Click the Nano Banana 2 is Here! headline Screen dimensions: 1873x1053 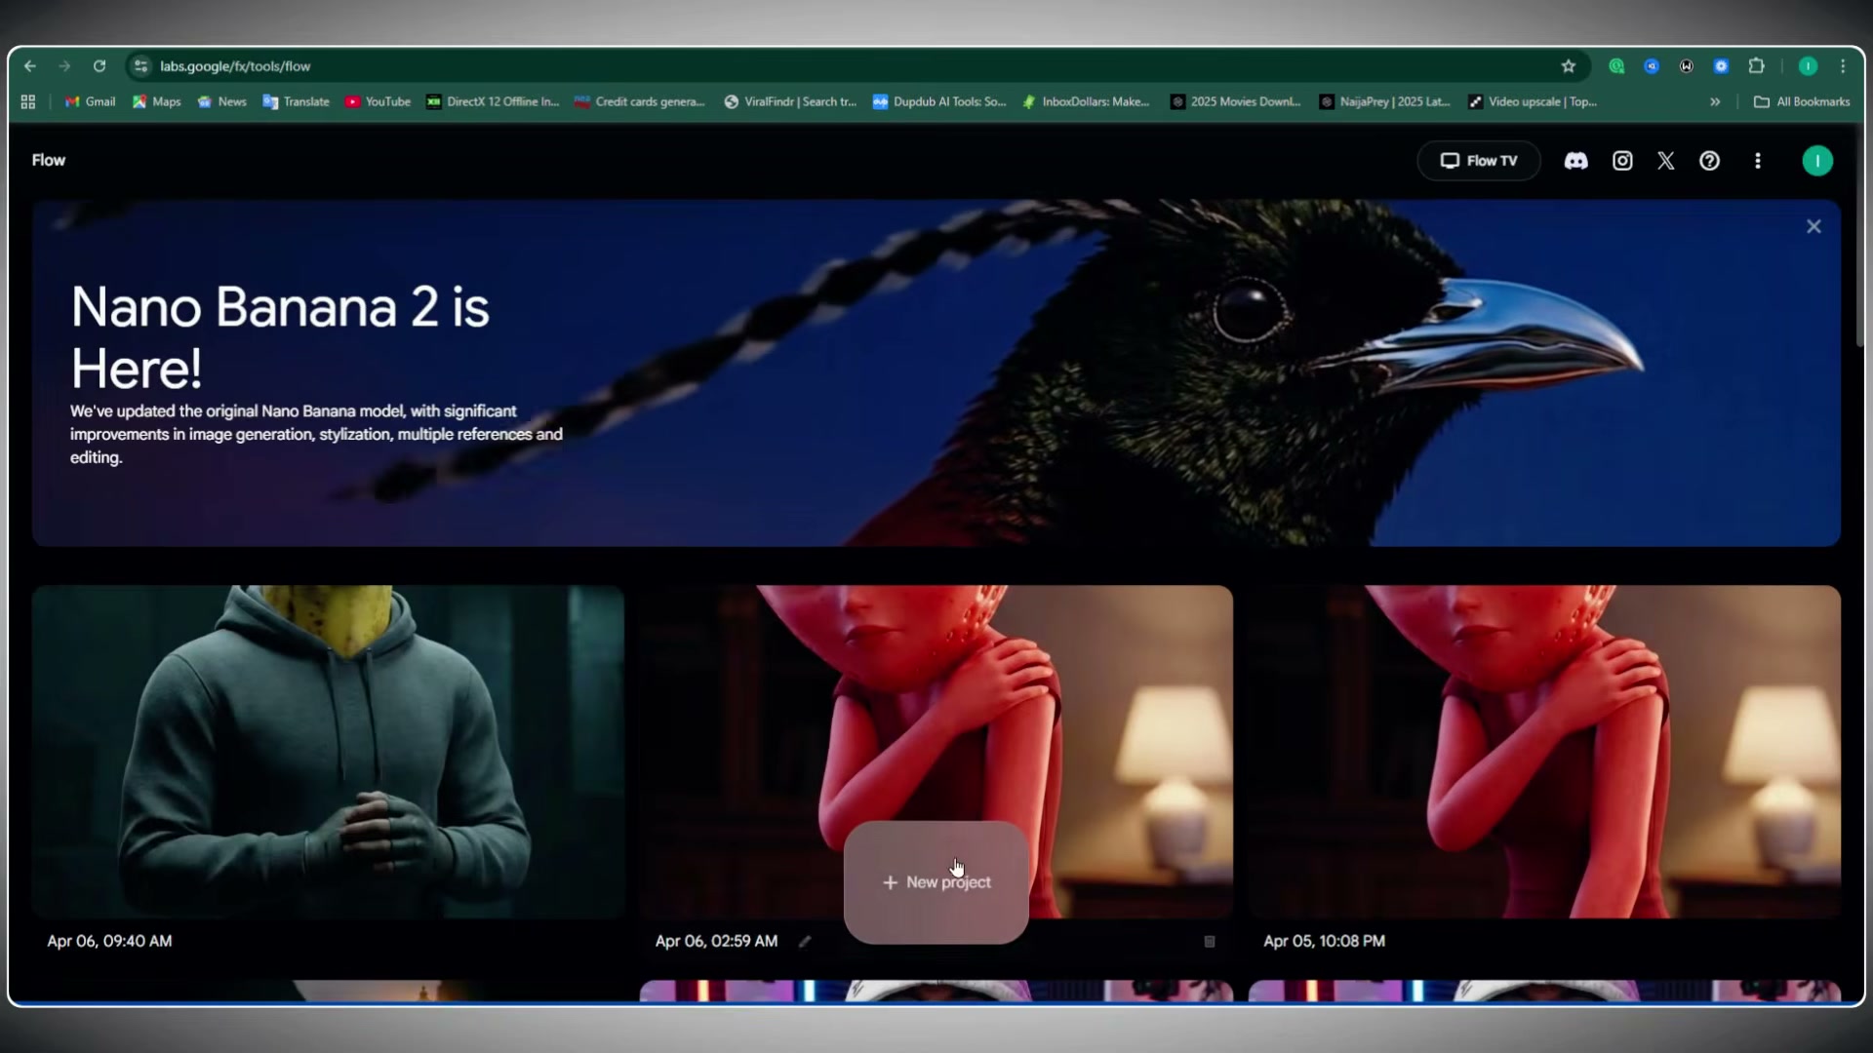[280, 337]
